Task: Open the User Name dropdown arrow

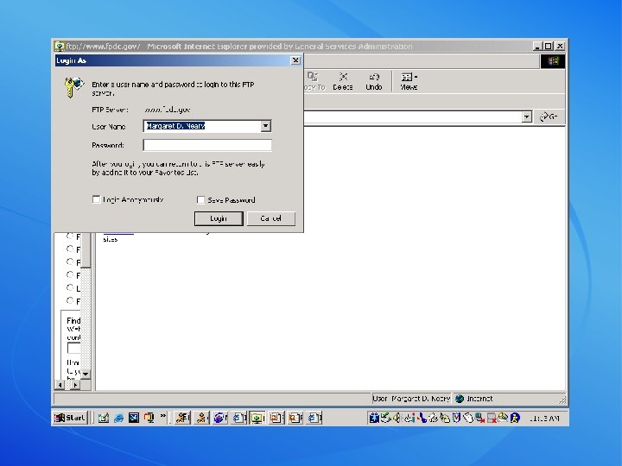Action: coord(266,126)
